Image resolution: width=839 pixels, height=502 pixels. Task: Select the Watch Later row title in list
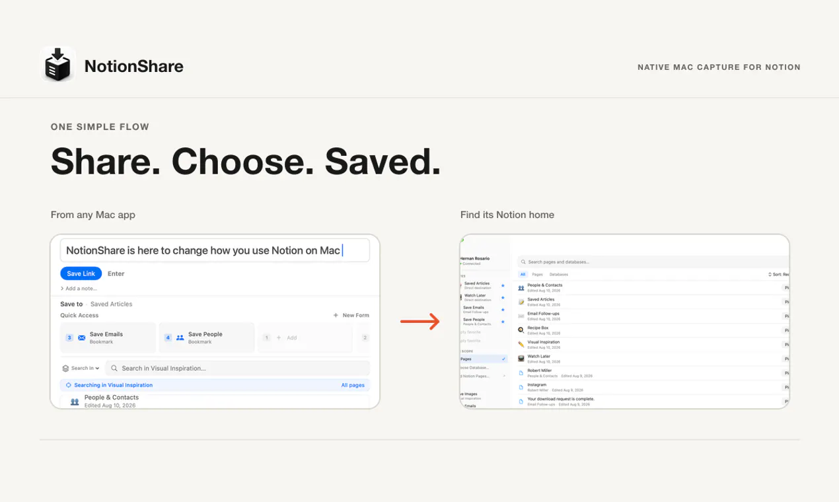[538, 356]
